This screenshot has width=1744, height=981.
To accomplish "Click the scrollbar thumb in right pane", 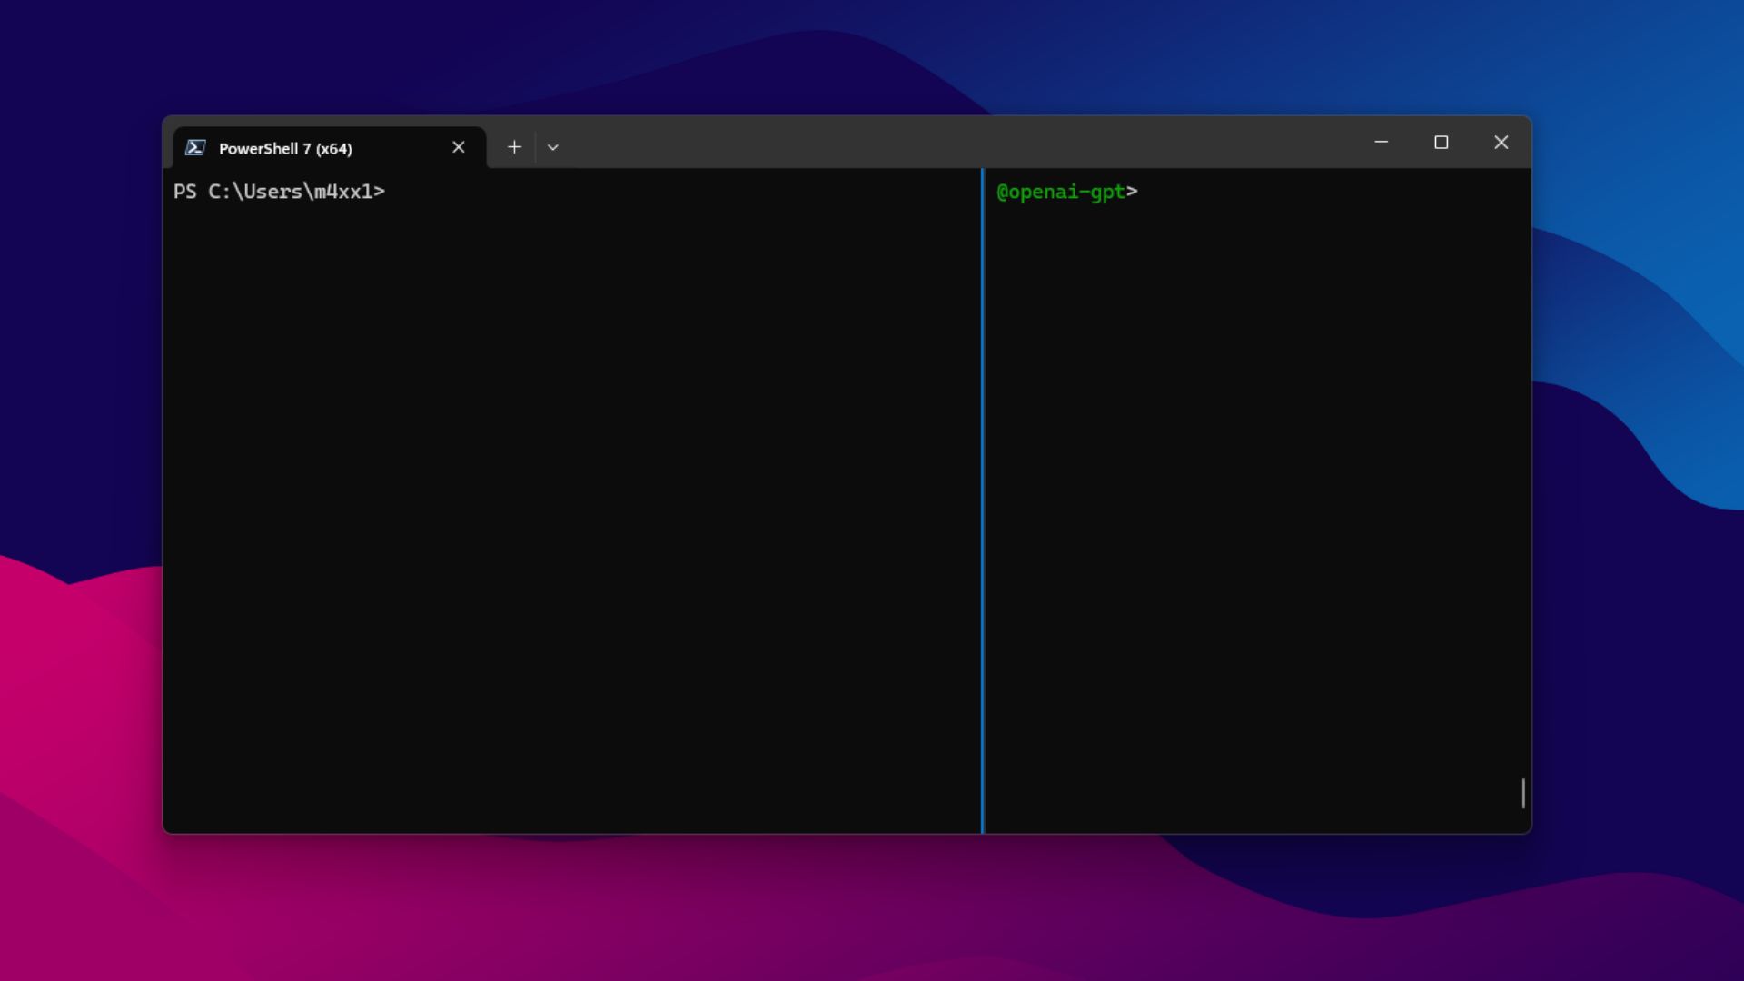I will 1523,793.
